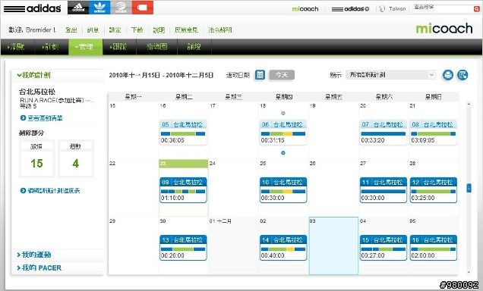Image resolution: width=483 pixels, height=291 pixels.
Task: Open the 訊息 messages link
Action: coord(93,30)
